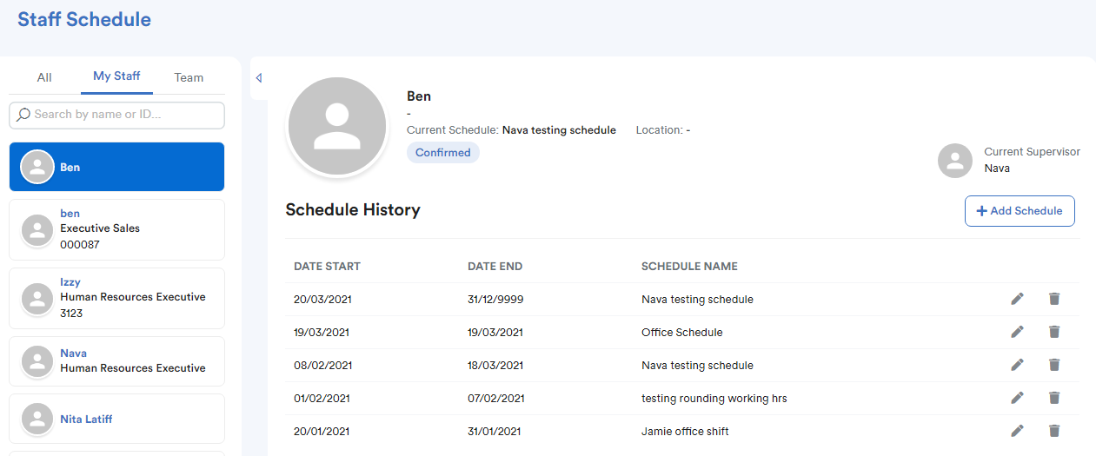Viewport: 1096px width, 456px height.
Task: Click testing rounding working hrs text
Action: [714, 399]
